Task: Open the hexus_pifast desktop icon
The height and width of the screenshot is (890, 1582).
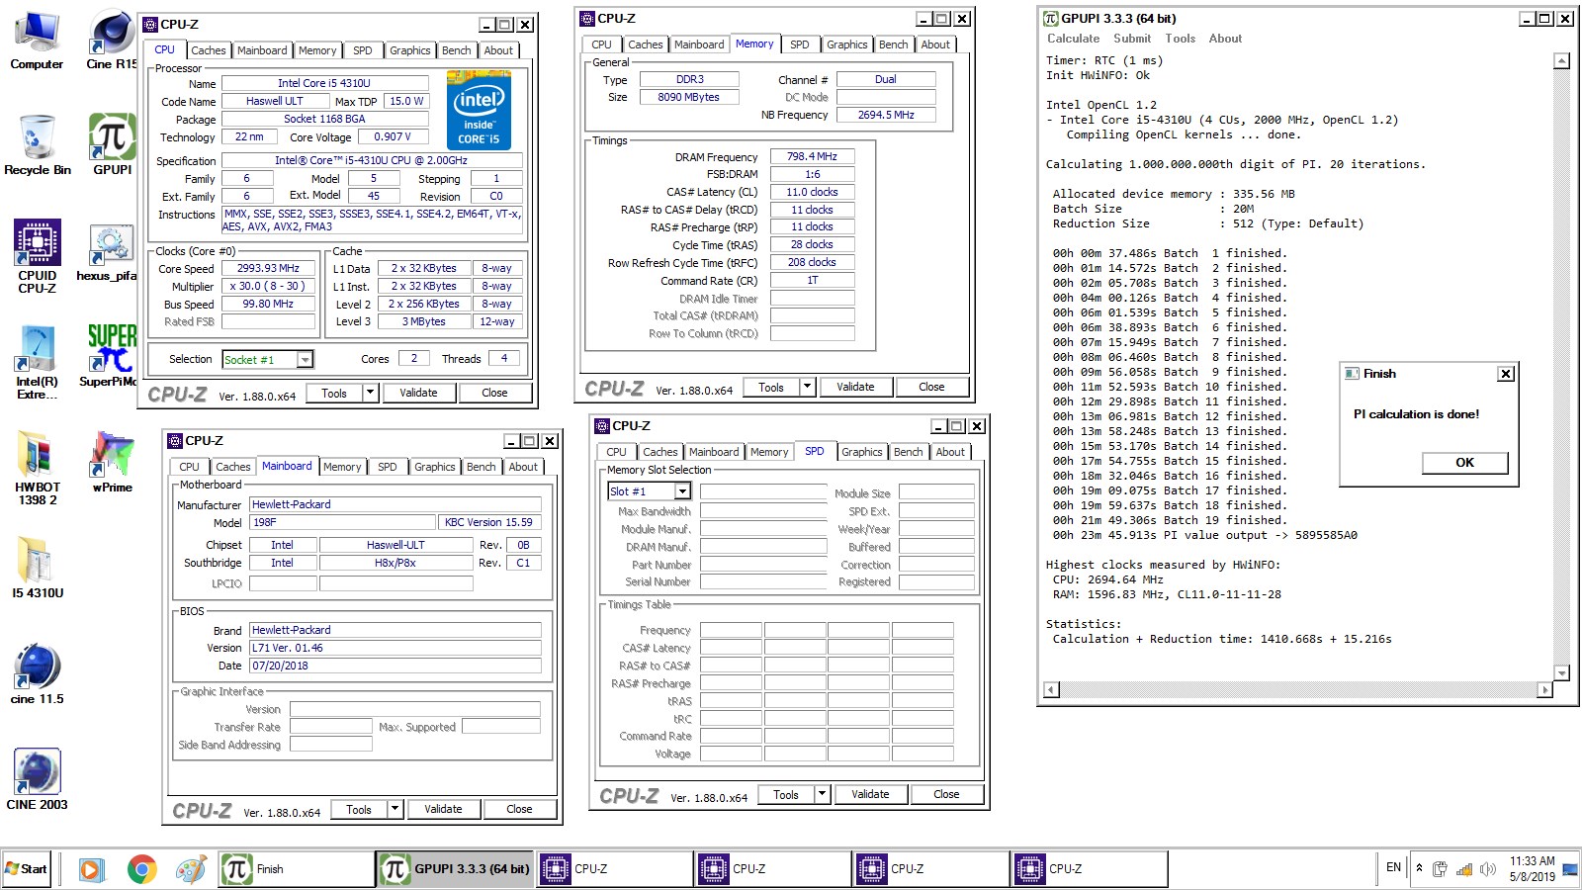Action: (108, 252)
